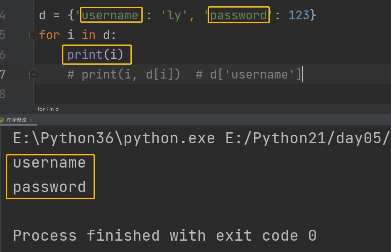Click line number 8 in the gutter
Screen dimensions: 391x252
click(x=3, y=94)
